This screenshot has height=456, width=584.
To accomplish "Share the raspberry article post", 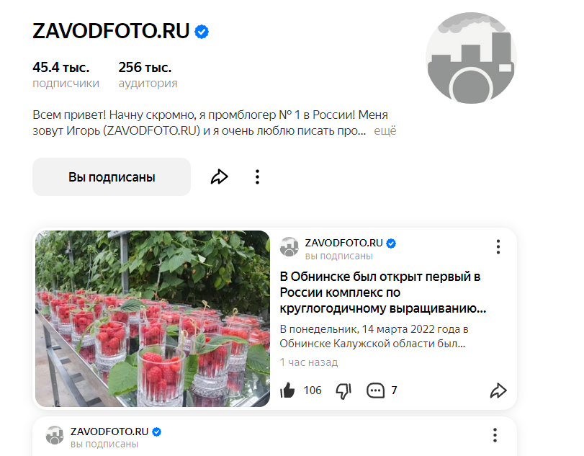I will 498,390.
